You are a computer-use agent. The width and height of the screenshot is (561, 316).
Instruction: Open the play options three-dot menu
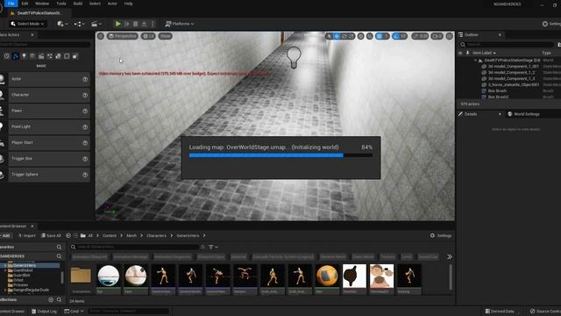[153, 24]
